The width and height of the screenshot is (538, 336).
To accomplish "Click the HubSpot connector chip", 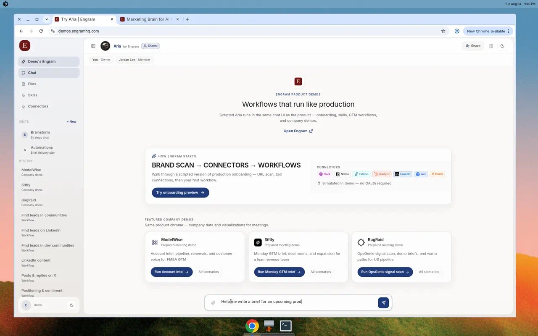I will coord(382,174).
